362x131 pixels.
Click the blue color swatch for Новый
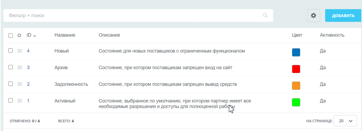pyautogui.click(x=296, y=53)
